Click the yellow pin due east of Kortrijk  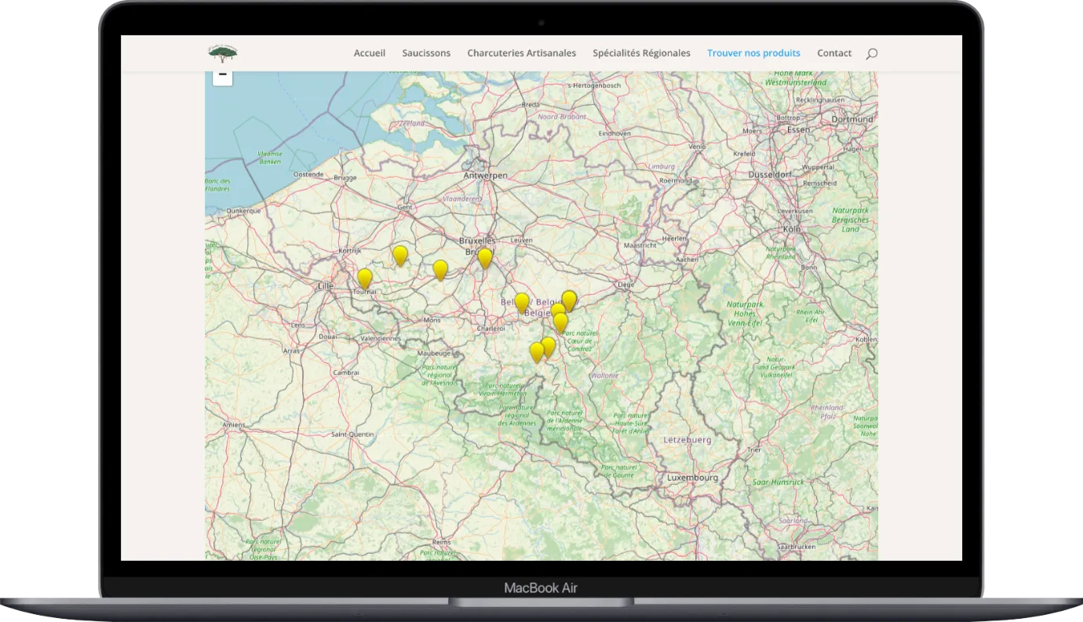click(x=400, y=256)
